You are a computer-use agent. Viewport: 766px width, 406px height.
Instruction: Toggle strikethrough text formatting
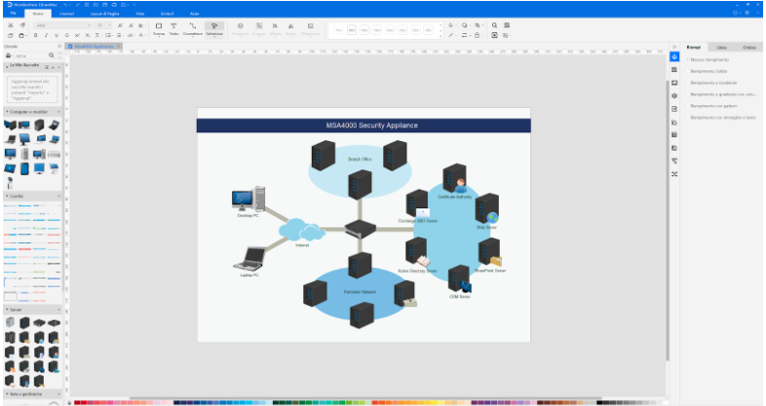[x=67, y=36]
